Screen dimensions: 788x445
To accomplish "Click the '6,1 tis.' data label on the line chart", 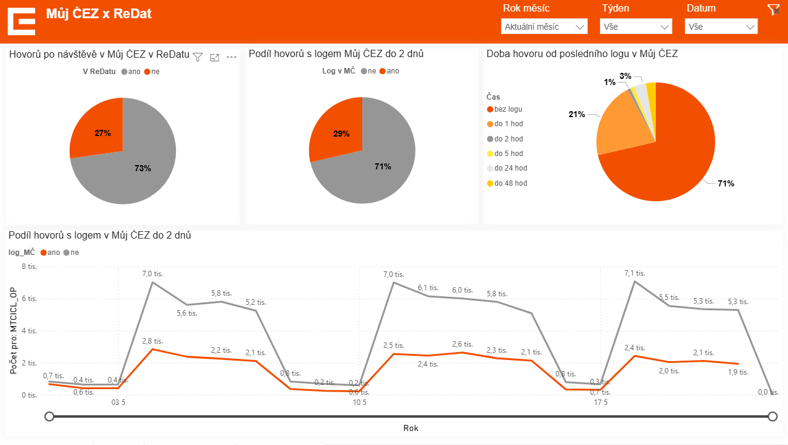I will click(428, 288).
